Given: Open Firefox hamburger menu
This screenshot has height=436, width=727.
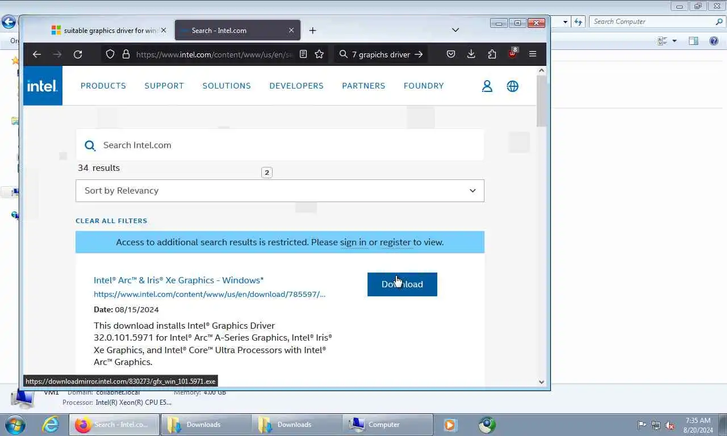Looking at the screenshot, I should (532, 54).
